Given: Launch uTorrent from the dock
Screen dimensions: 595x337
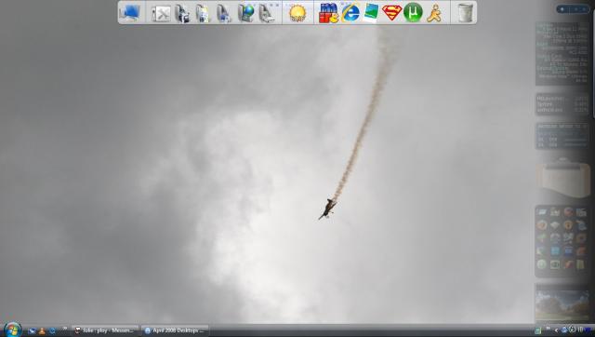Looking at the screenshot, I should [413, 12].
